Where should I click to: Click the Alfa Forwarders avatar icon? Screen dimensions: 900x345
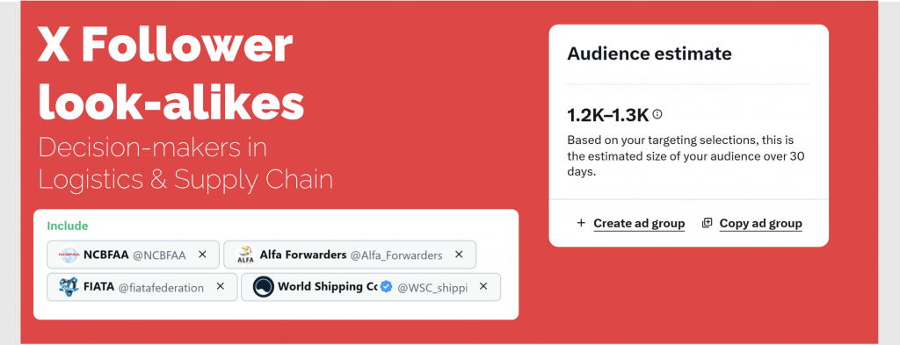pos(245,255)
